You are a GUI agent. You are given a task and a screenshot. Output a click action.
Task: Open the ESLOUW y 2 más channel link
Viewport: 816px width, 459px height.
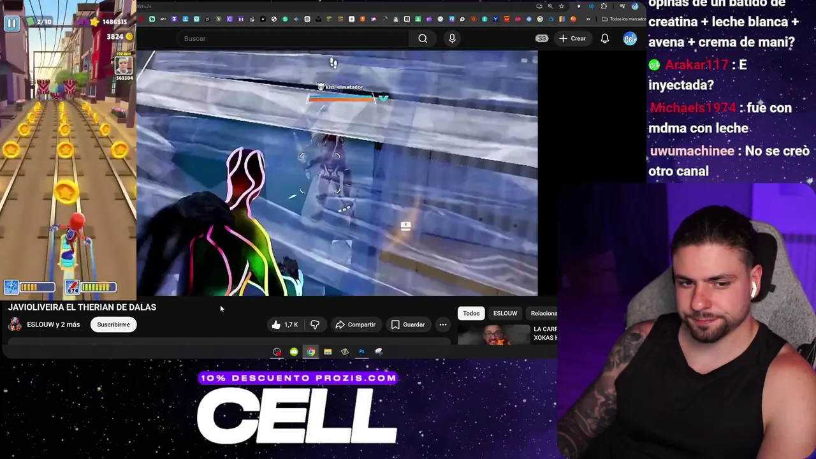(x=54, y=324)
